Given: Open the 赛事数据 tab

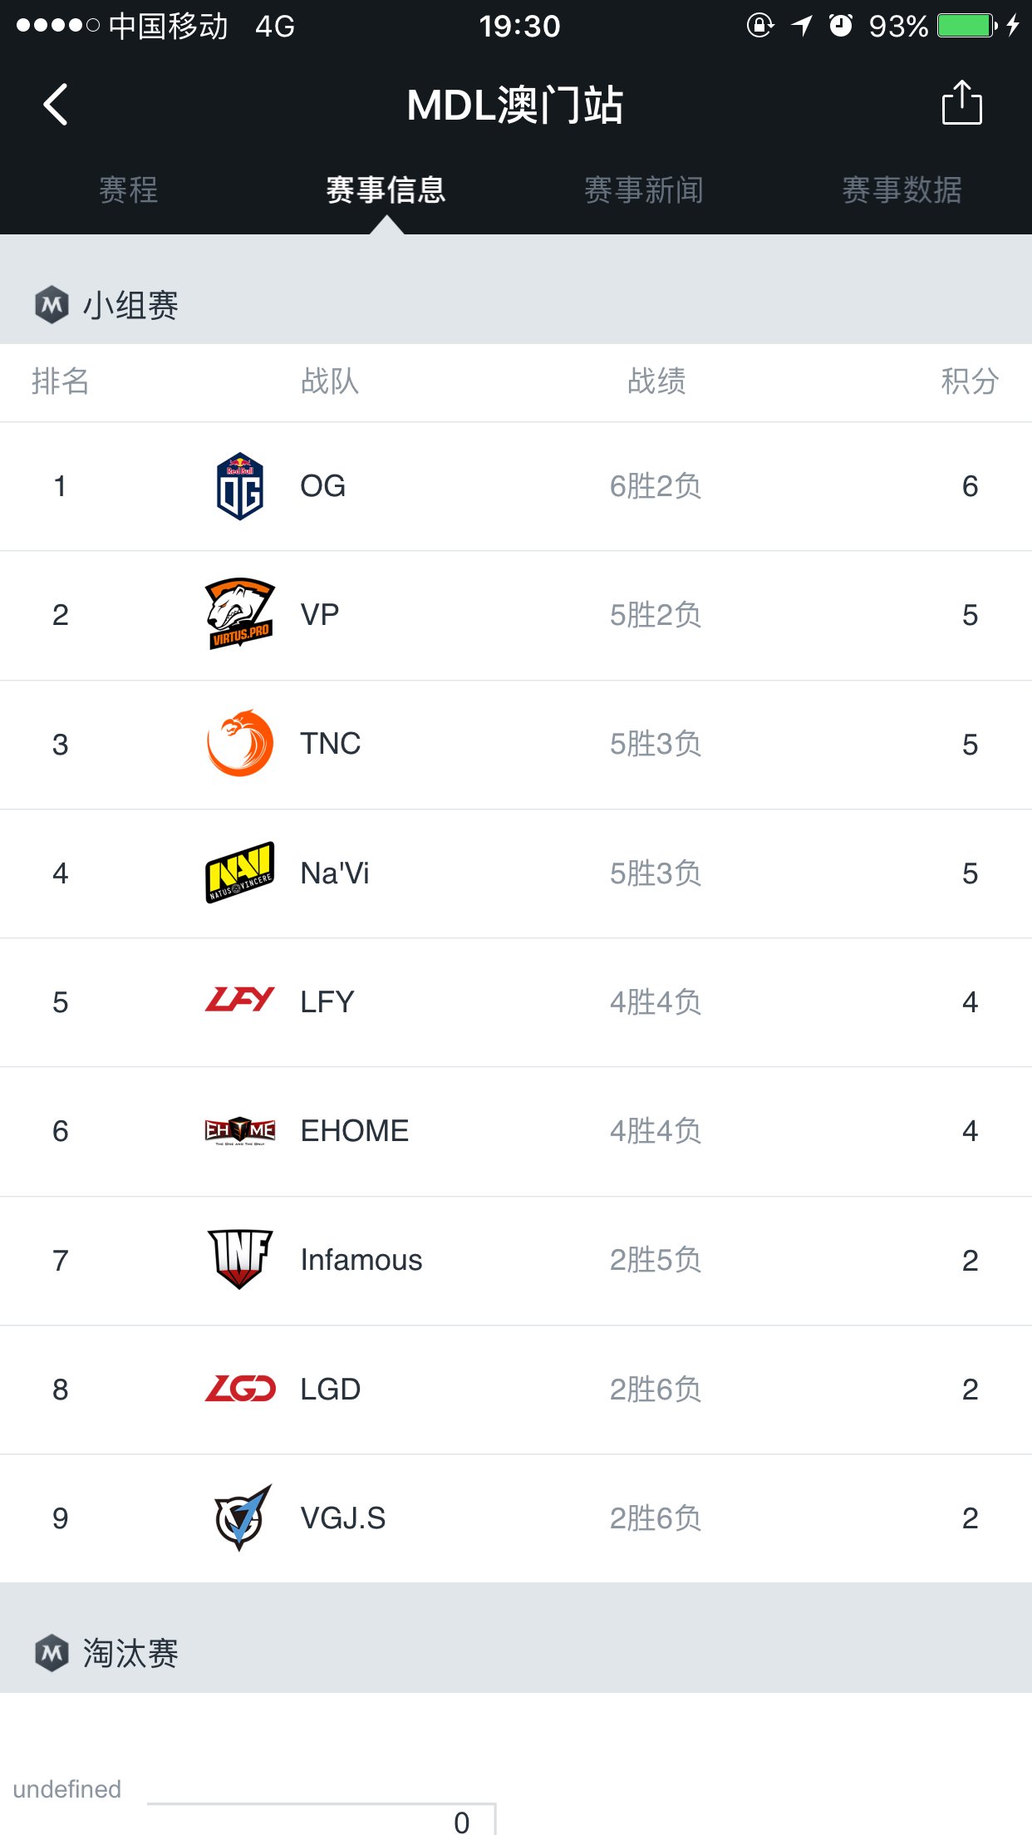Looking at the screenshot, I should 902,190.
